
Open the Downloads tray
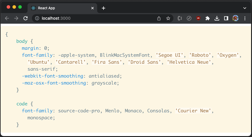click(217, 18)
